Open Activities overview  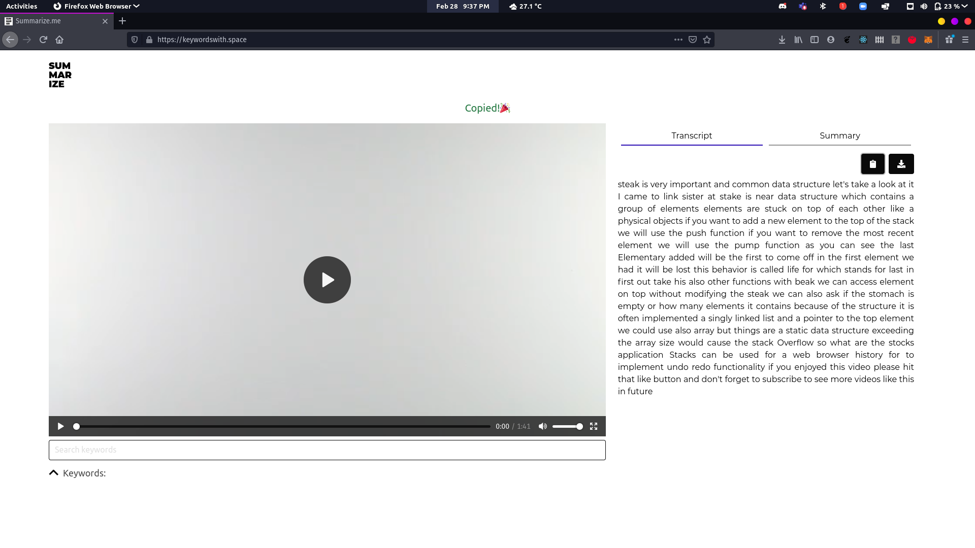[21, 6]
